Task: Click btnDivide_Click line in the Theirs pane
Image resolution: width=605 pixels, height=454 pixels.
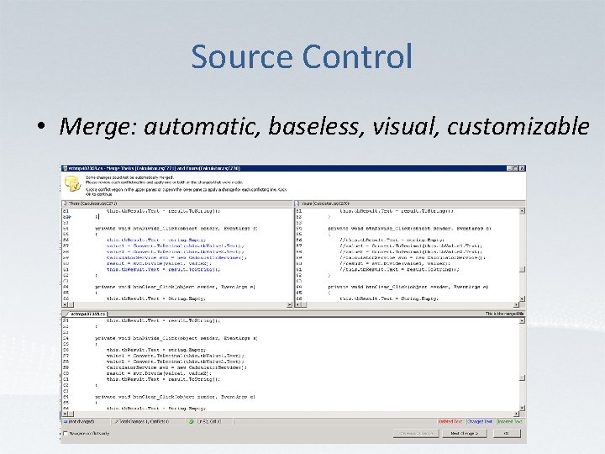Action: (x=176, y=229)
